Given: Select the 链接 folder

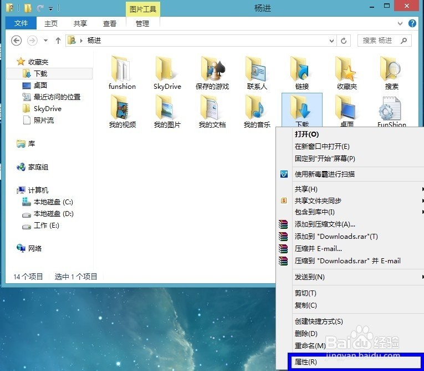Looking at the screenshot, I should coord(302,72).
